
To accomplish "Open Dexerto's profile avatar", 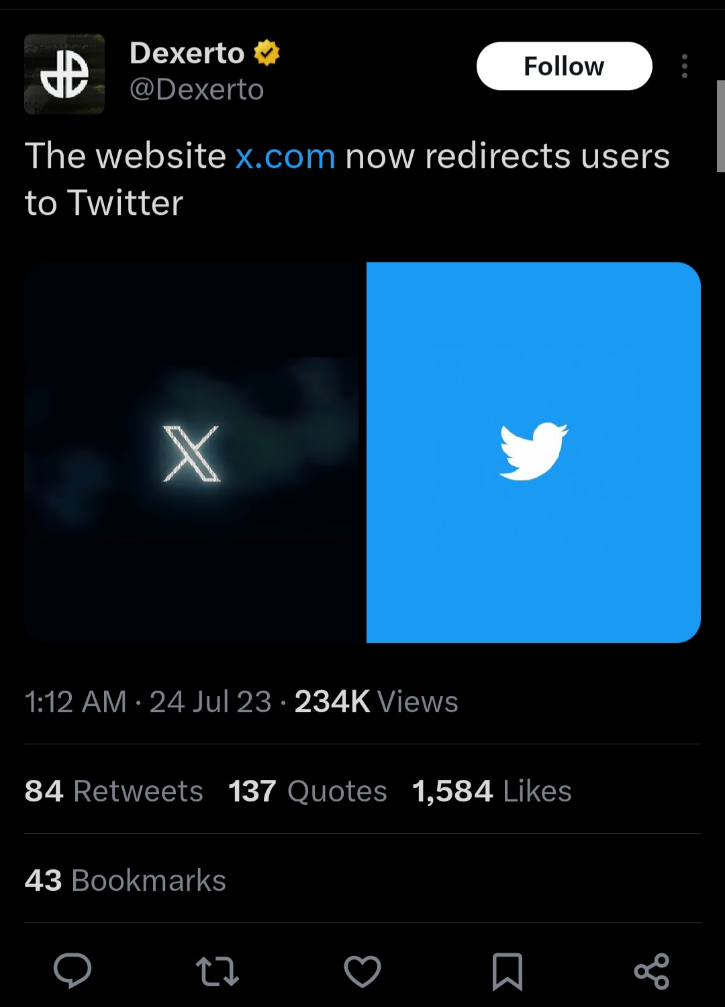I will [64, 74].
